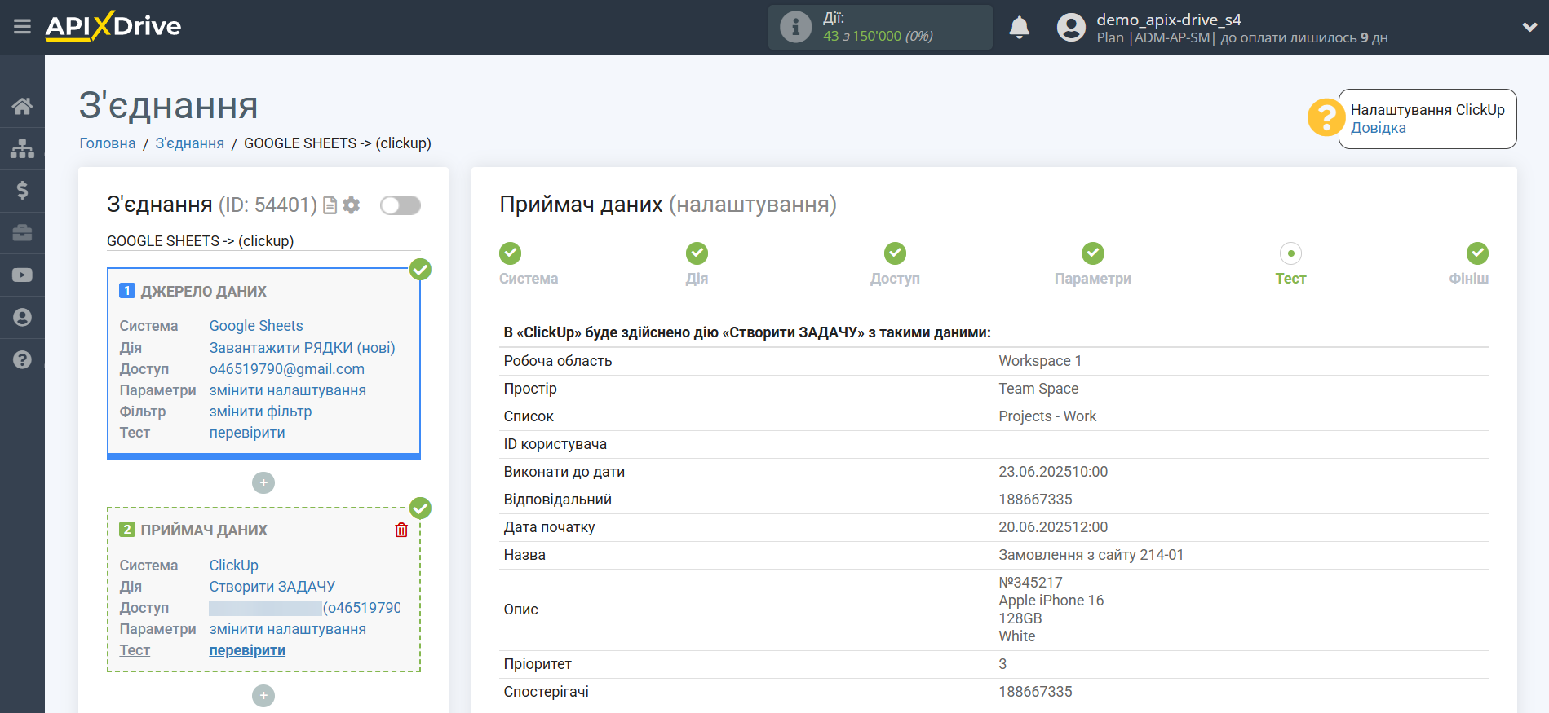
Task: Go to Система wizard step
Action: [511, 253]
